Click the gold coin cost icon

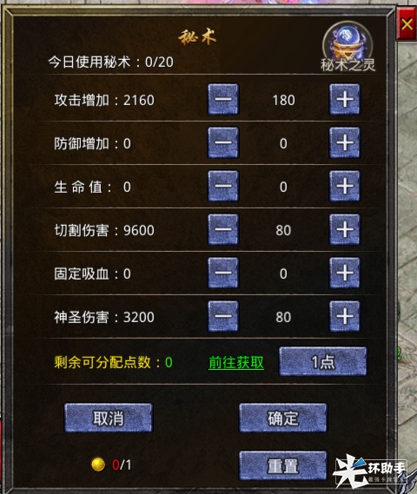[98, 464]
